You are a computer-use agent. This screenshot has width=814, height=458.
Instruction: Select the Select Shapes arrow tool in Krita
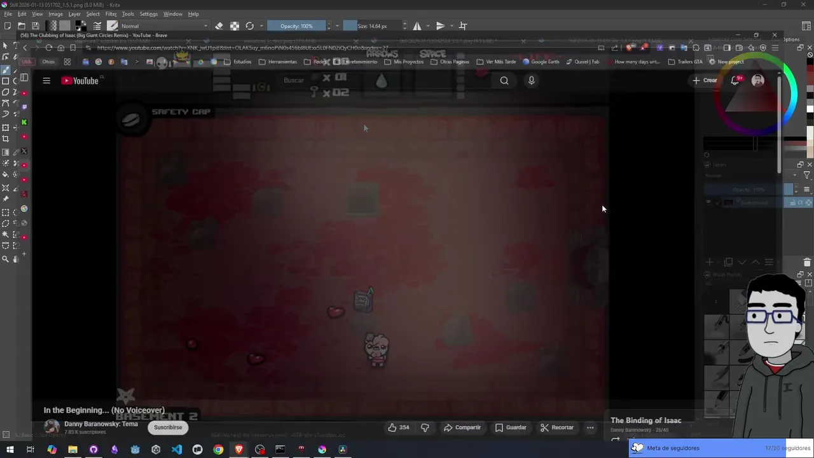pos(6,46)
